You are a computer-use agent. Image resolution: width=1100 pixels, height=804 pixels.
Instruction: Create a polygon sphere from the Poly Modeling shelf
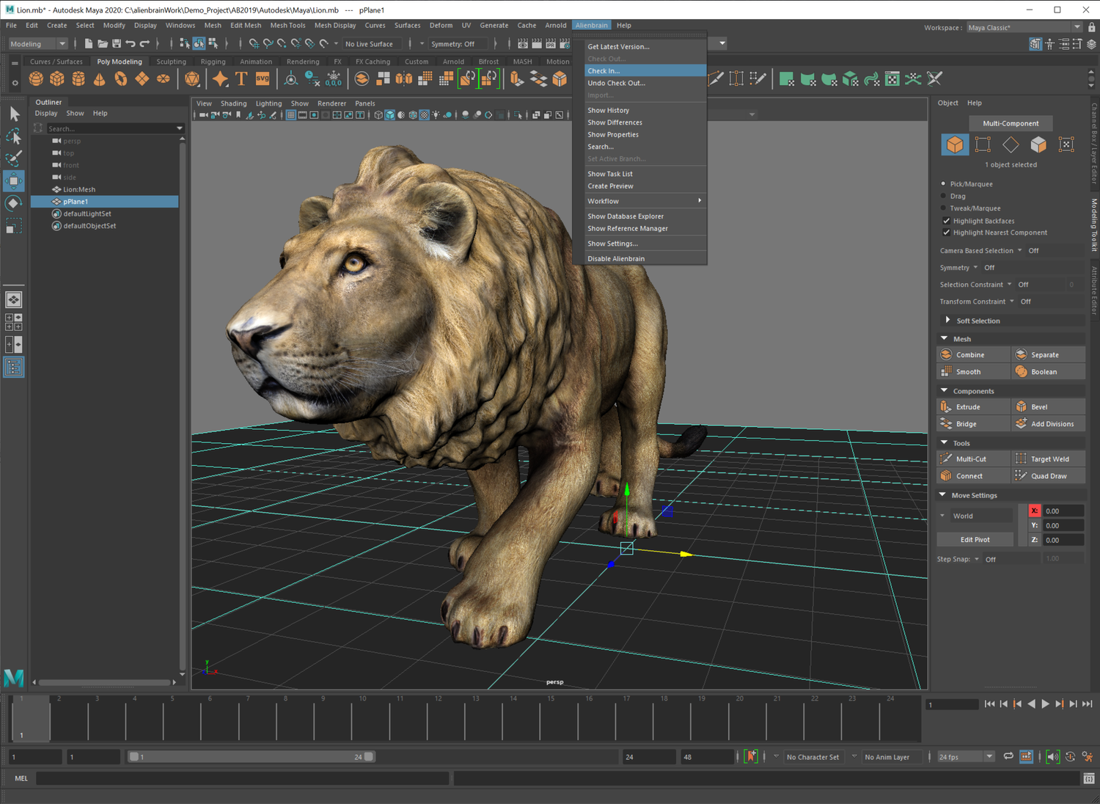[x=35, y=78]
